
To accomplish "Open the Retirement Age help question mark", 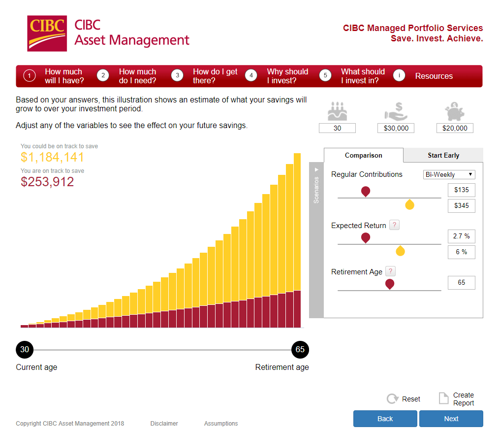I will (x=390, y=271).
